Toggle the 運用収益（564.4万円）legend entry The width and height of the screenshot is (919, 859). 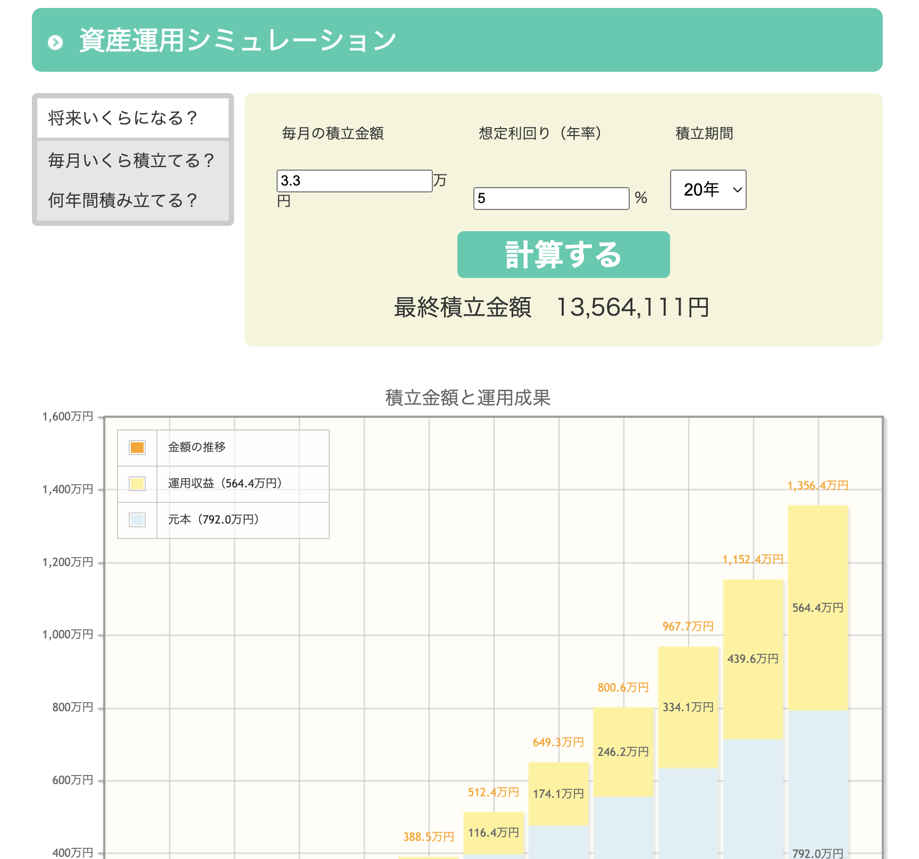pyautogui.click(x=223, y=483)
